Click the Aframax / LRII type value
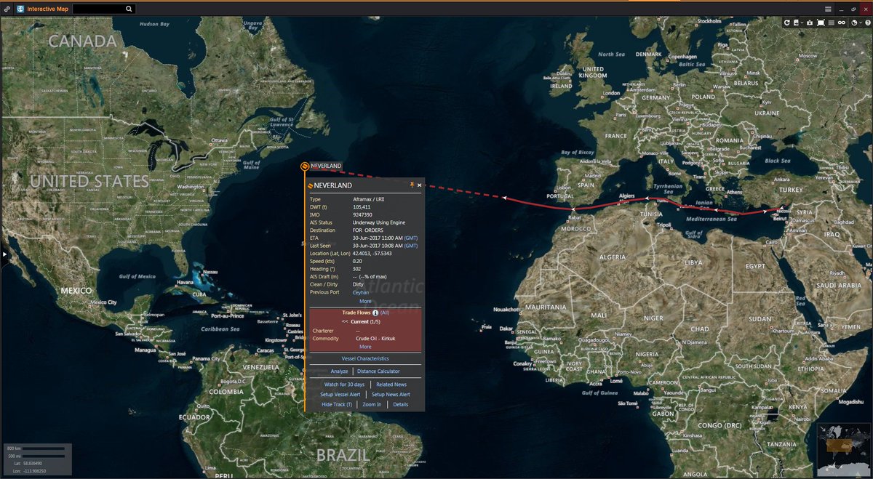The image size is (873, 479). pos(370,198)
